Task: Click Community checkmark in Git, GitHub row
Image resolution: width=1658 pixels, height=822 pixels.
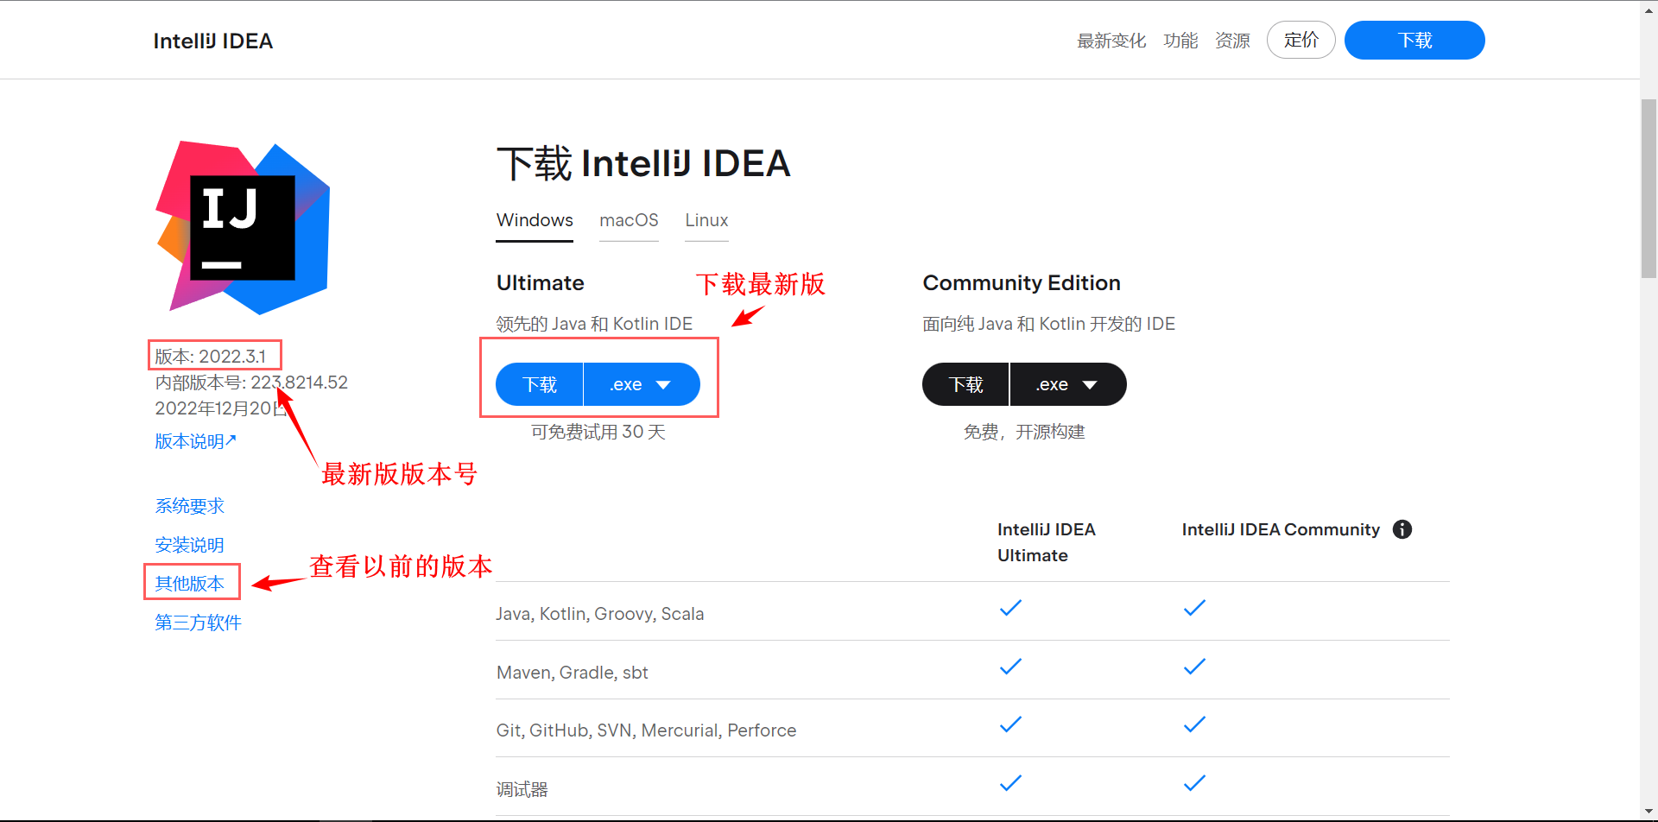Action: (1194, 724)
